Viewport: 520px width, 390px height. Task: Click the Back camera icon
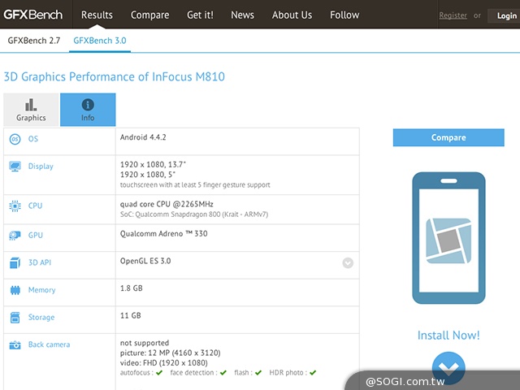coord(15,344)
